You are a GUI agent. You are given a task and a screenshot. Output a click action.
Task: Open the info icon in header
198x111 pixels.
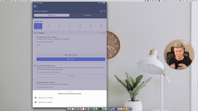coord(104,11)
